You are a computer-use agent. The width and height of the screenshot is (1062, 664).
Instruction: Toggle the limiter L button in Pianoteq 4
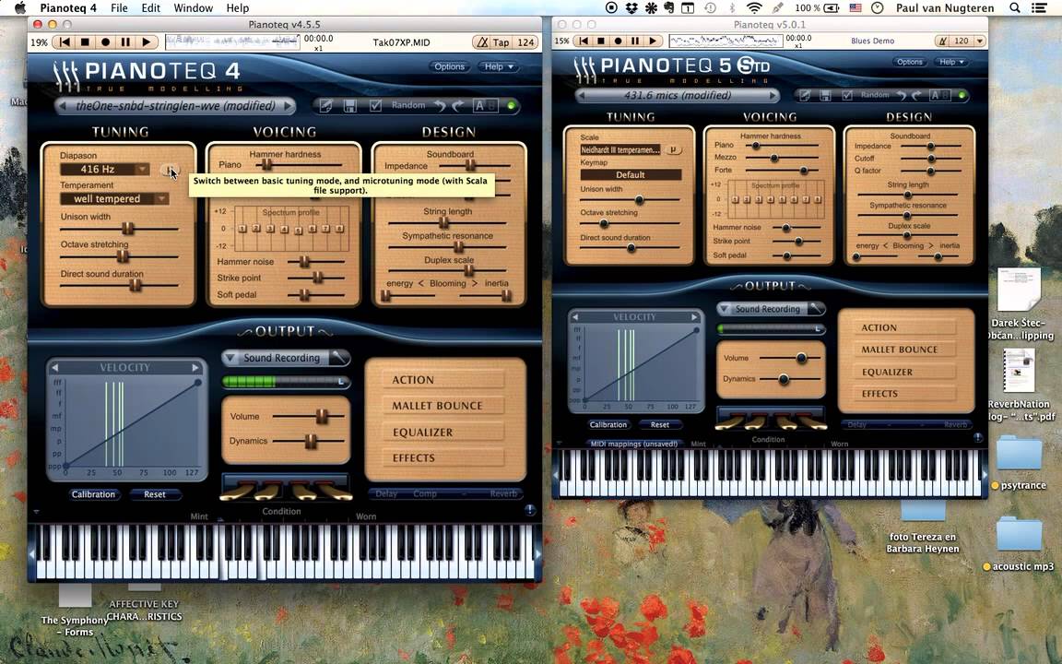point(342,382)
